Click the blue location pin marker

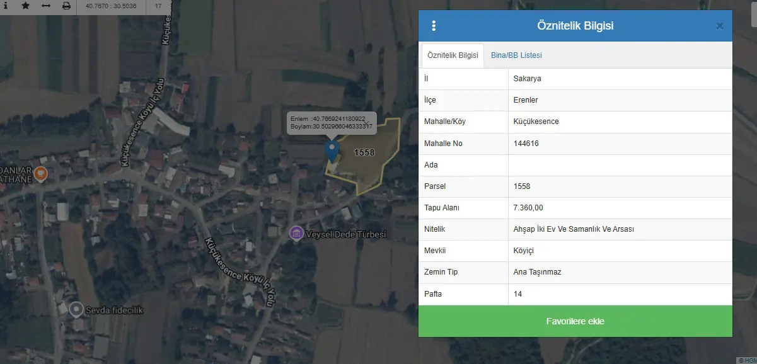click(x=332, y=152)
